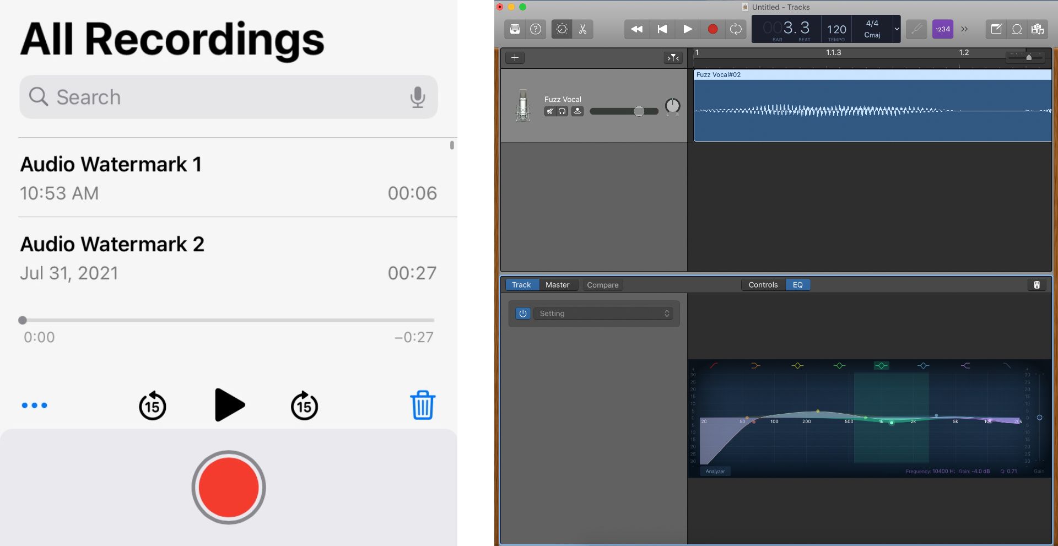Open the Media Browser
Image resolution: width=1058 pixels, height=546 pixels.
point(1038,29)
